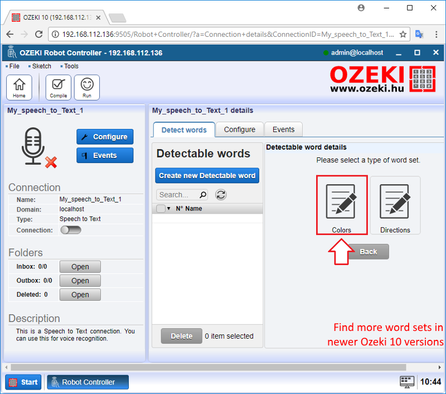Open a new browser tab
The height and width of the screenshot is (394, 446).
(118, 18)
